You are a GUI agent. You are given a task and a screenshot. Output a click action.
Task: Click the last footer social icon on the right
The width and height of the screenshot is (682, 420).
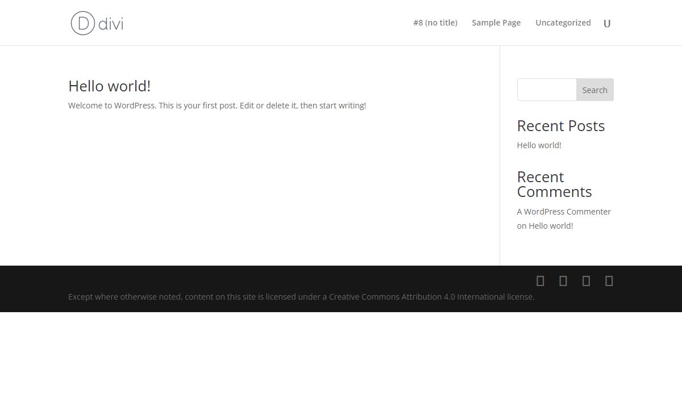pyautogui.click(x=609, y=280)
